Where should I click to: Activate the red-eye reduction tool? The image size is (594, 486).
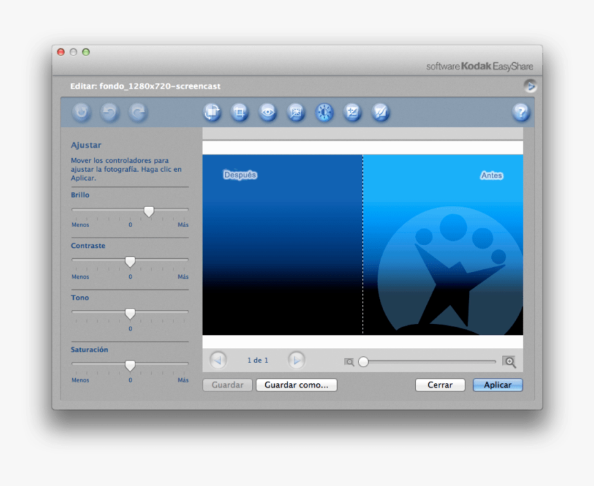pos(267,112)
